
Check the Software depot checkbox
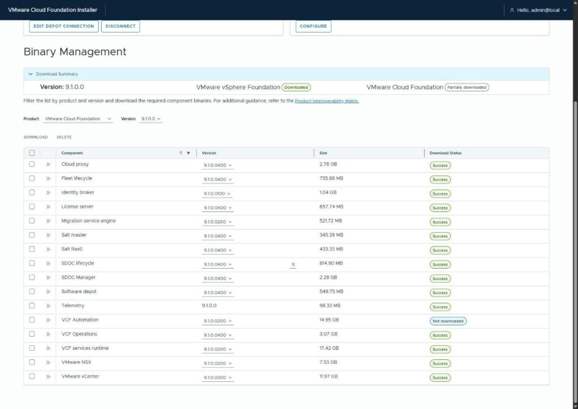pyautogui.click(x=32, y=291)
